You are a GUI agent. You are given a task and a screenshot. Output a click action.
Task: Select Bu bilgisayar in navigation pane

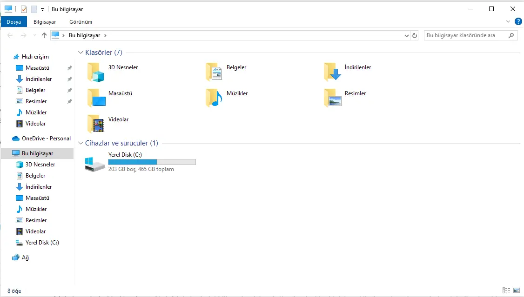click(x=37, y=153)
